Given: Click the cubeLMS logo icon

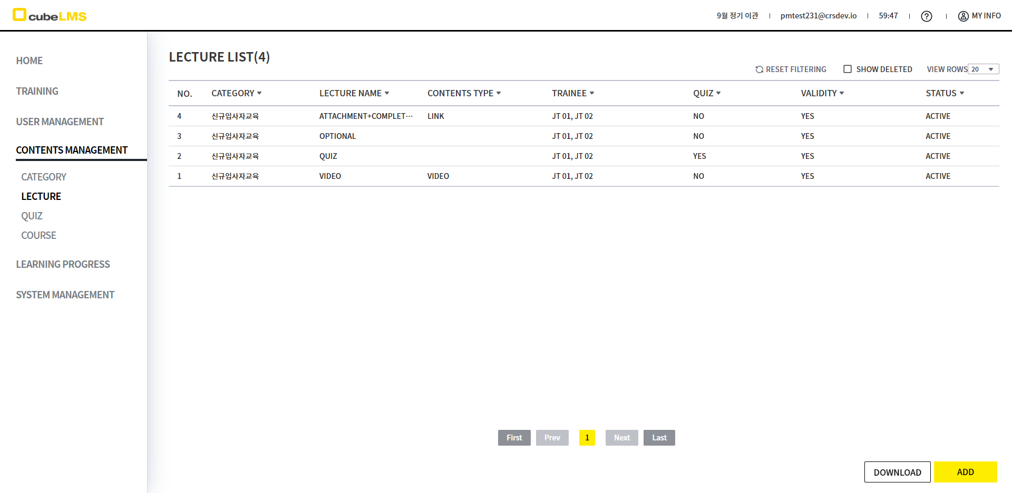Looking at the screenshot, I should tap(20, 15).
